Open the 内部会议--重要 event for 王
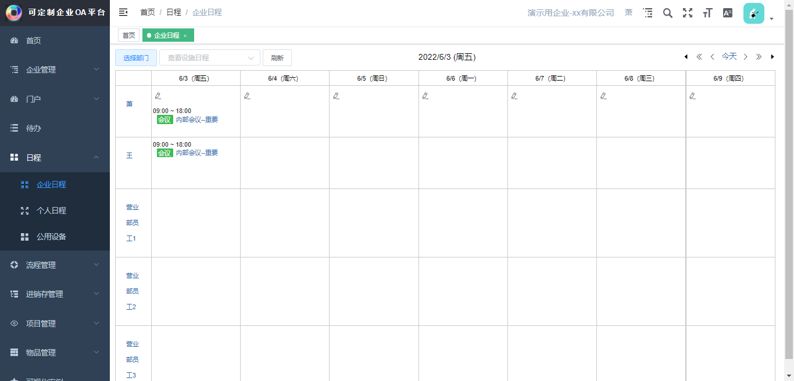Image resolution: width=794 pixels, height=381 pixels. tap(197, 153)
